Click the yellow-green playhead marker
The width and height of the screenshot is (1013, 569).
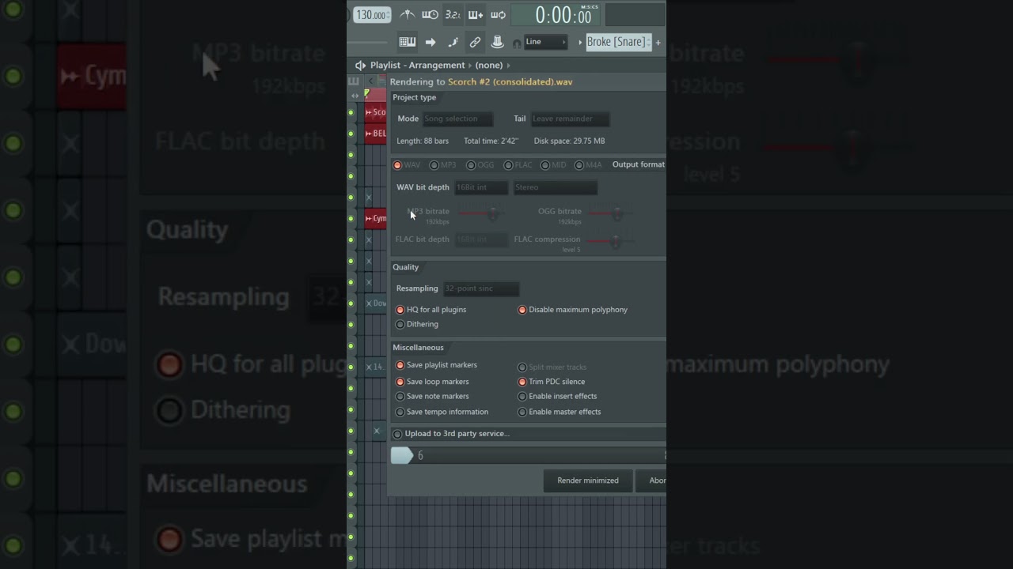point(366,94)
